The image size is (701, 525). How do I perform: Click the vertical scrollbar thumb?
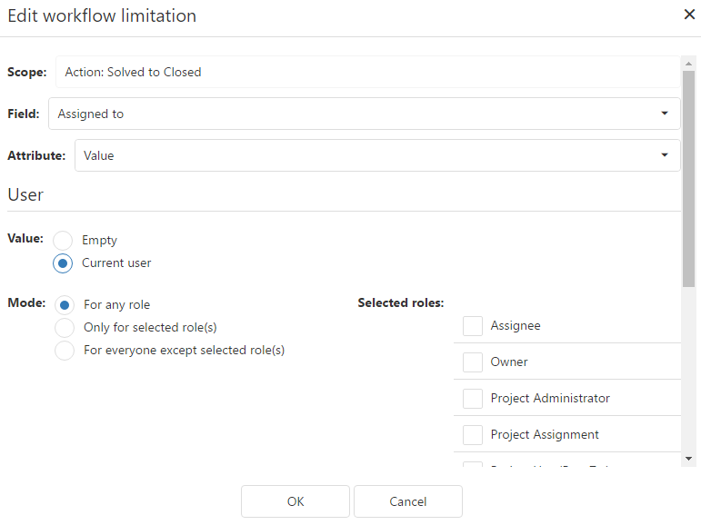[x=688, y=173]
